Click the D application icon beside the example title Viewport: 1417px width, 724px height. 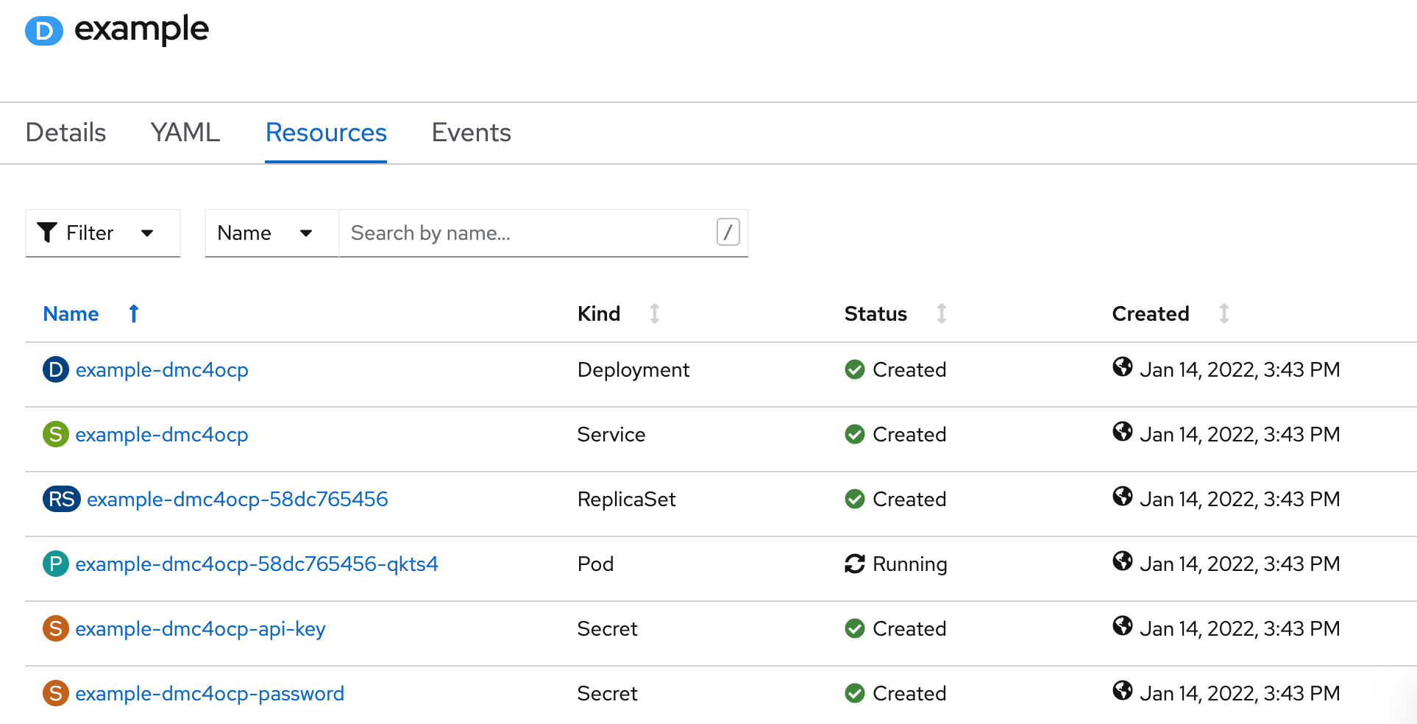tap(43, 31)
